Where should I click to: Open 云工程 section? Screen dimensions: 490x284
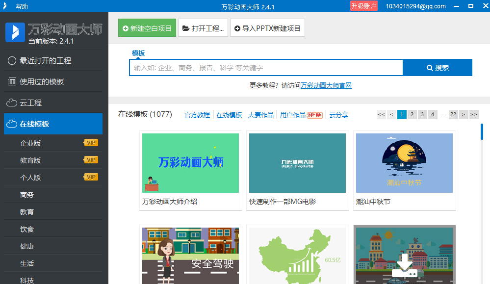(53, 103)
